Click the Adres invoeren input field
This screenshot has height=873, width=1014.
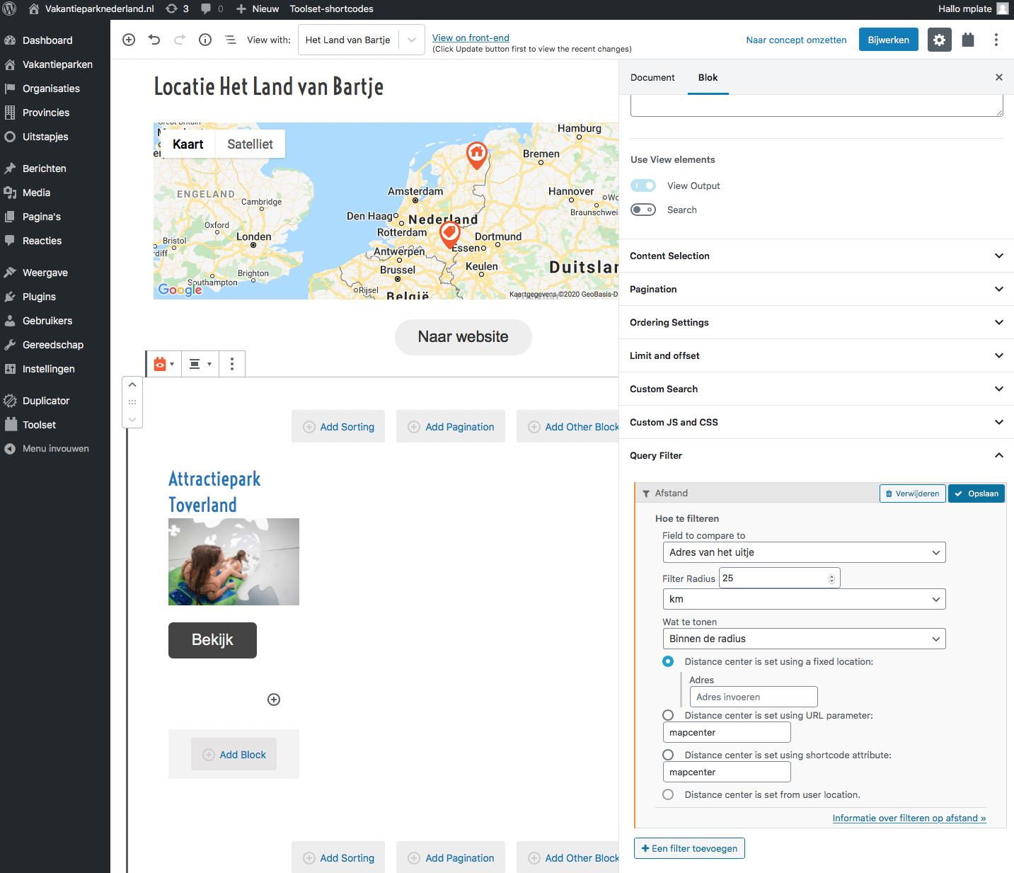tap(753, 697)
